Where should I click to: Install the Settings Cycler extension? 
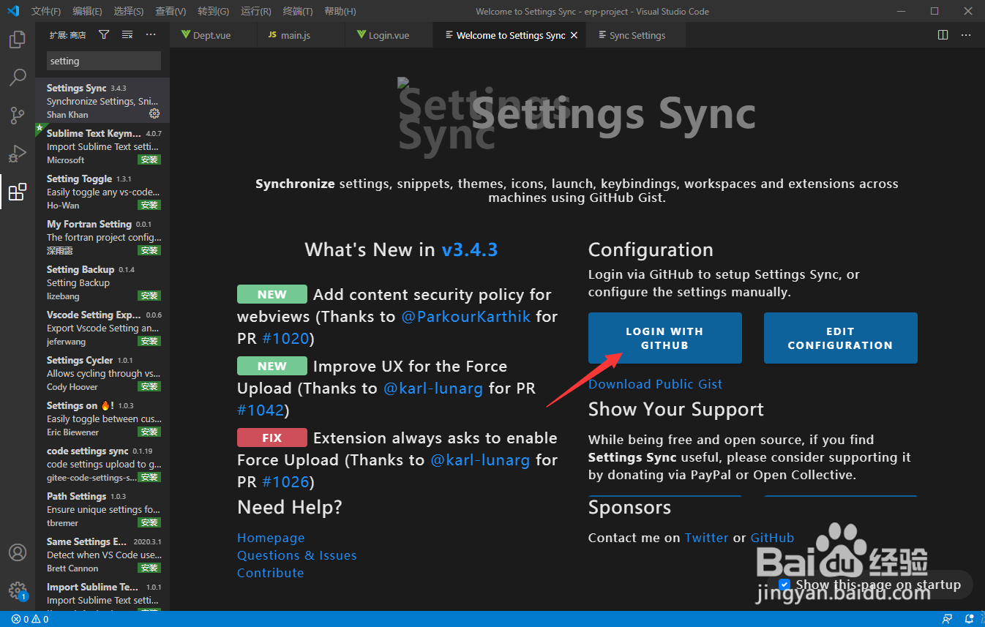click(149, 386)
